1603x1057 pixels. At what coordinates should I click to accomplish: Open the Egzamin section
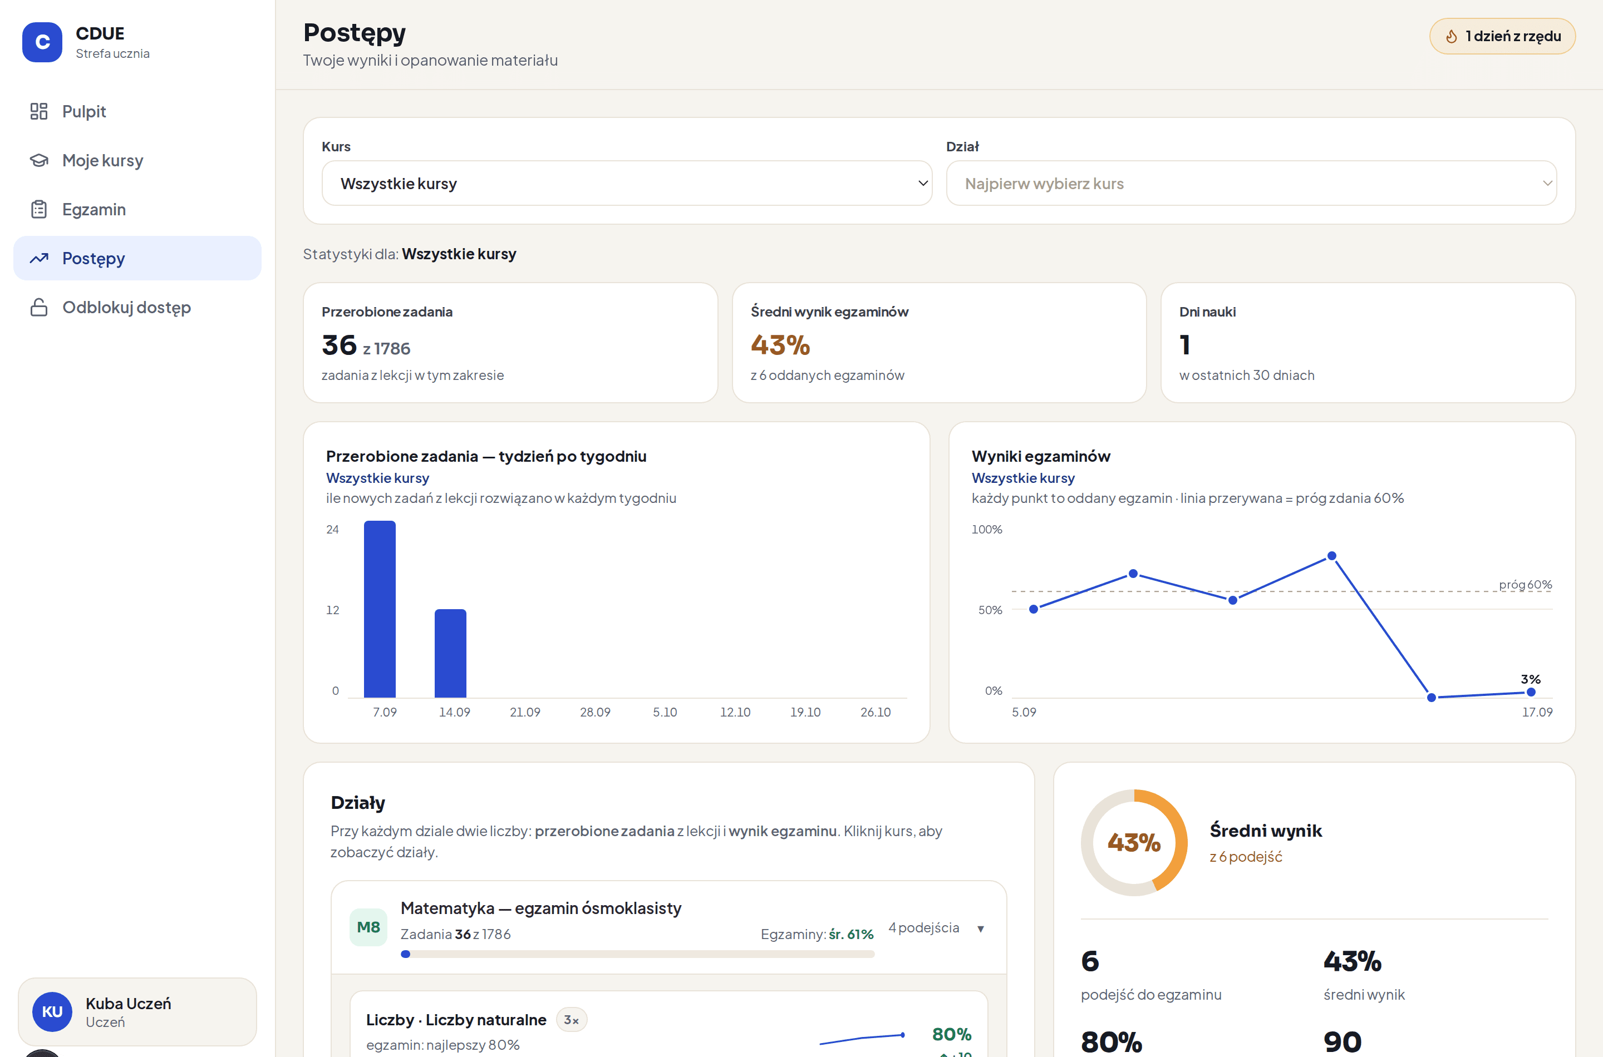tap(137, 210)
